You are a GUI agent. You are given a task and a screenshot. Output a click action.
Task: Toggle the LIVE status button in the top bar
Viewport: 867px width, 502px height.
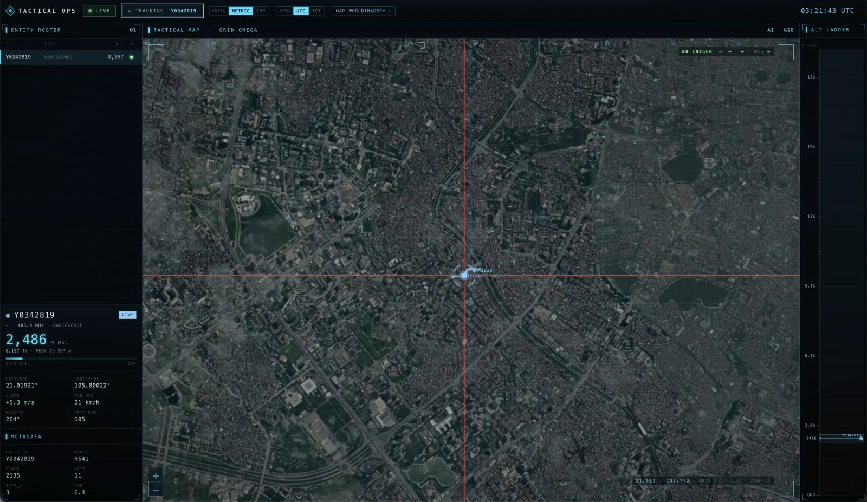(99, 11)
